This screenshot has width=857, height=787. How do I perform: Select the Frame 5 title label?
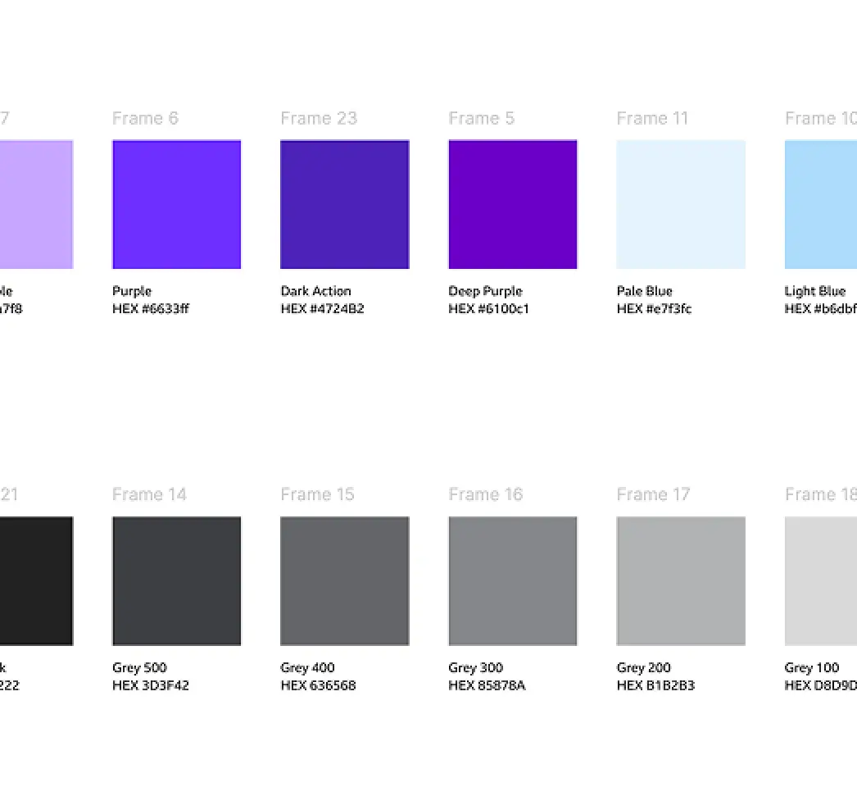[x=481, y=119]
